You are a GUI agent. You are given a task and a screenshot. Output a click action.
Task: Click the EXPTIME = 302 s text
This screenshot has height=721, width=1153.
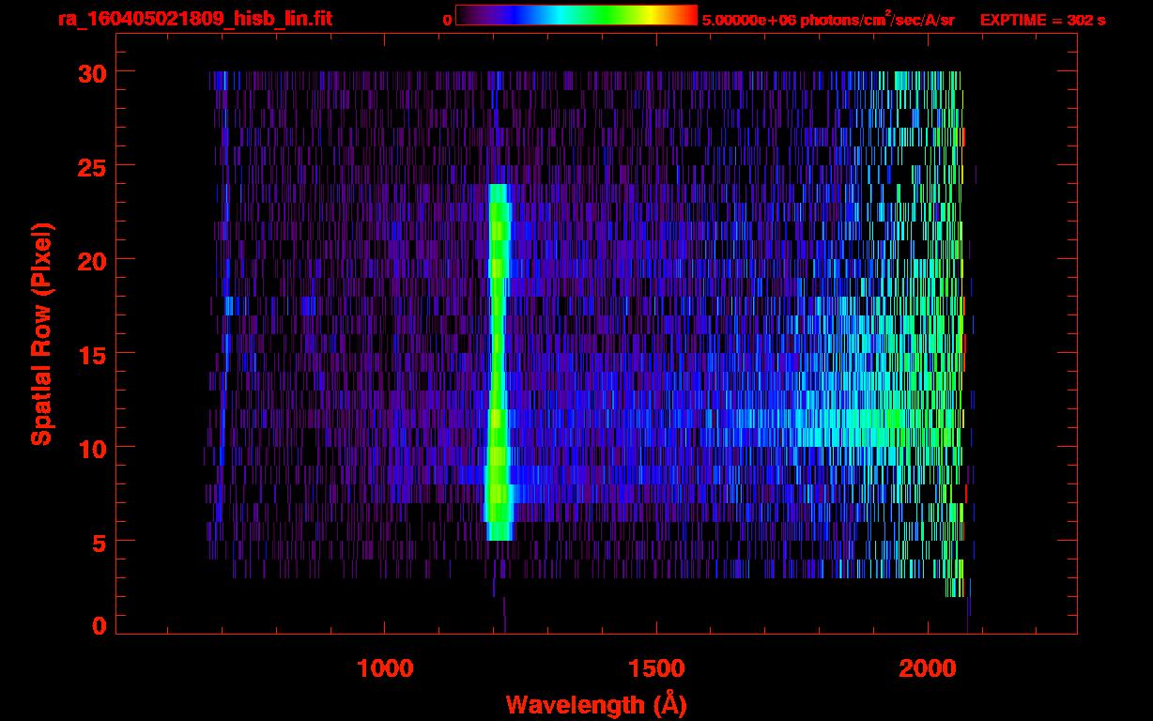click(1042, 20)
